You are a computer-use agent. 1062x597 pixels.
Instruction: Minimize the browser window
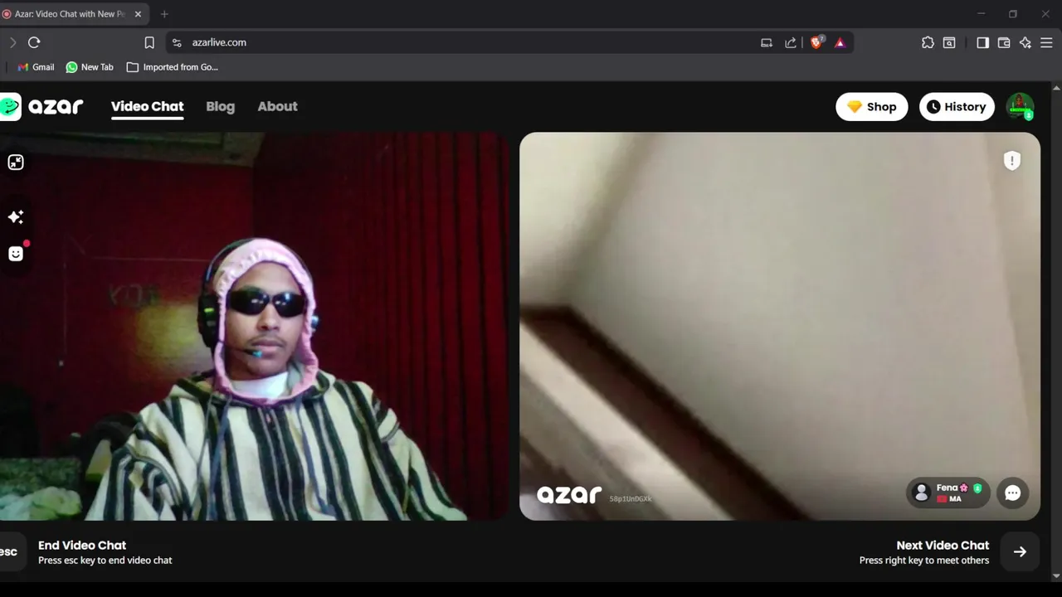[x=982, y=14]
